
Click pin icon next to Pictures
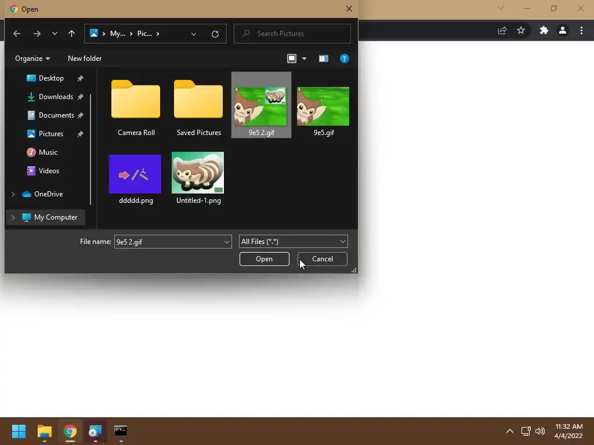pyautogui.click(x=80, y=134)
